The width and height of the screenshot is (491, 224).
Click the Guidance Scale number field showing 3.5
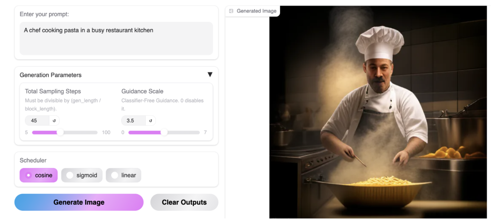134,120
